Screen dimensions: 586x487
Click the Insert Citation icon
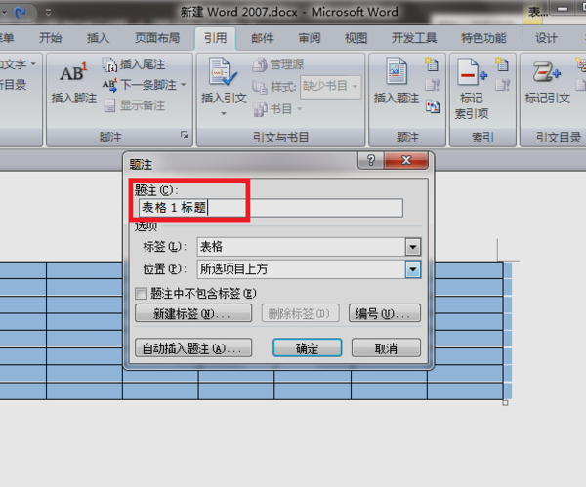coord(223,71)
